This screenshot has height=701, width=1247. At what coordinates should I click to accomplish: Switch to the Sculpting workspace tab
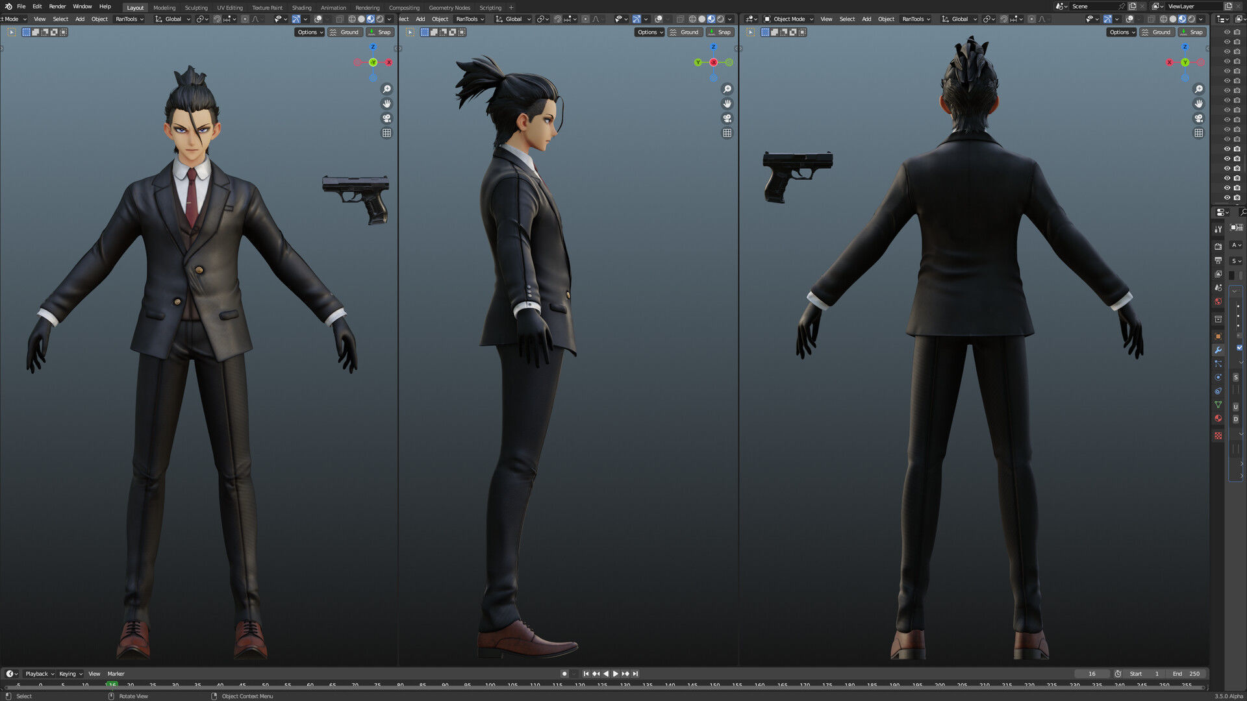[195, 8]
